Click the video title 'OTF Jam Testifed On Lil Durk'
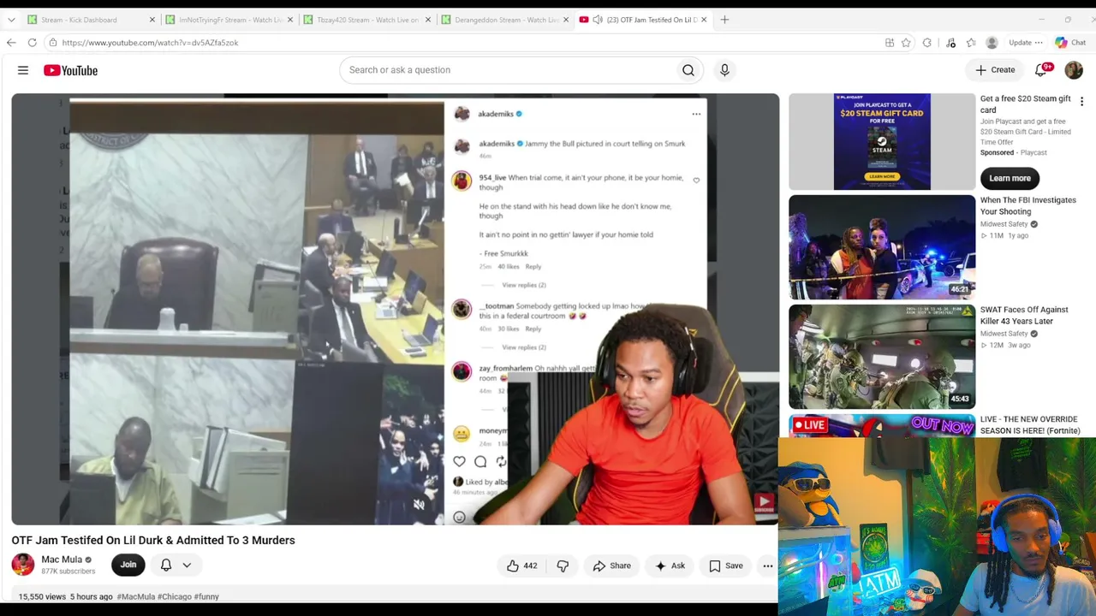Viewport: 1096px width, 616px height. 153,540
